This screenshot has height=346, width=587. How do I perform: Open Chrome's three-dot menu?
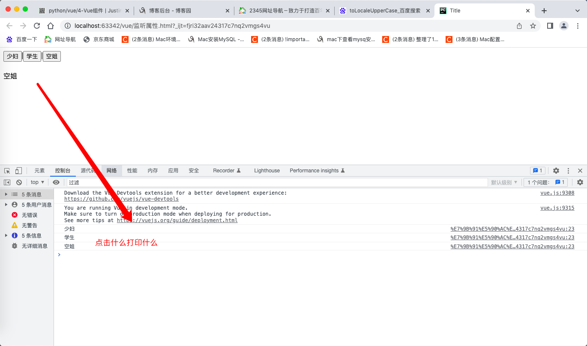pos(577,26)
